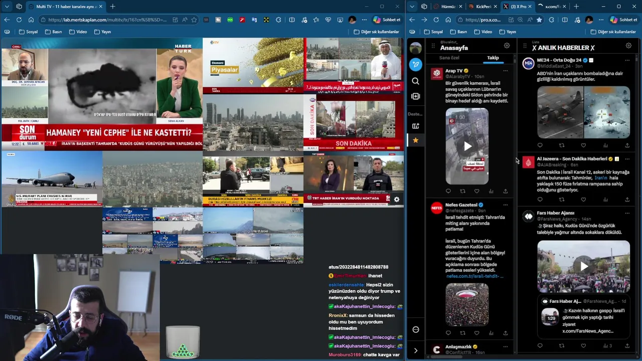Favorite the Multi TV page with star icon
The height and width of the screenshot is (361, 642).
(194, 20)
